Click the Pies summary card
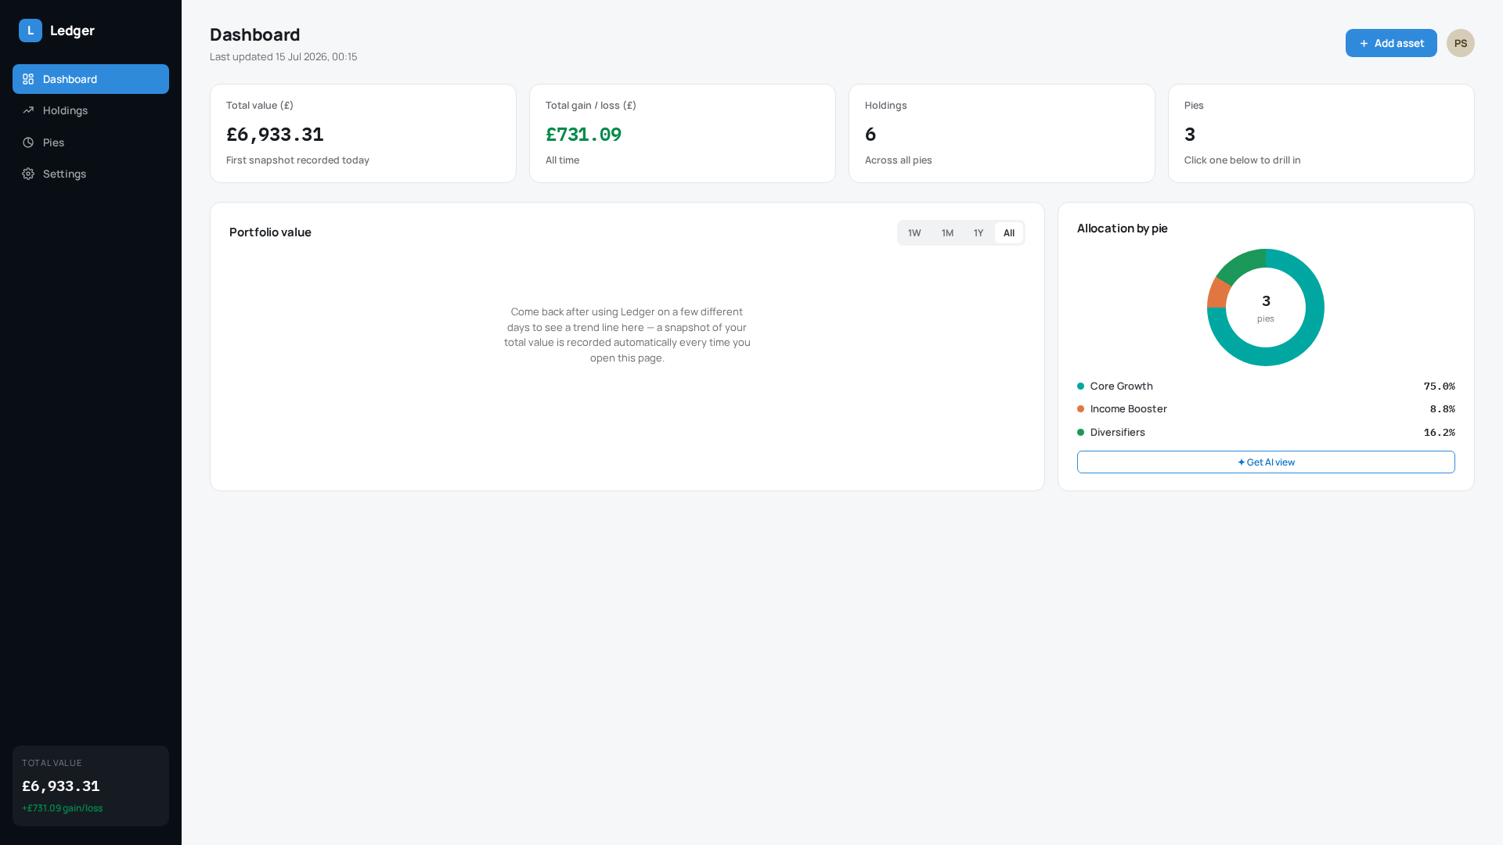 1321,134
